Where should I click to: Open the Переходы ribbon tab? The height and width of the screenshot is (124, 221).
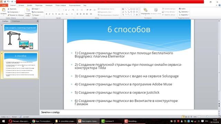(39, 6)
